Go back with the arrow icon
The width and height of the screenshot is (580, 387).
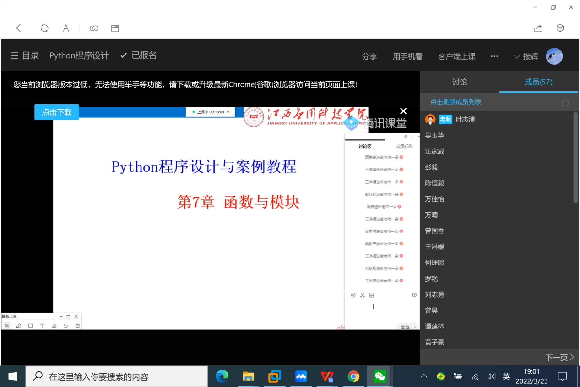pos(20,28)
